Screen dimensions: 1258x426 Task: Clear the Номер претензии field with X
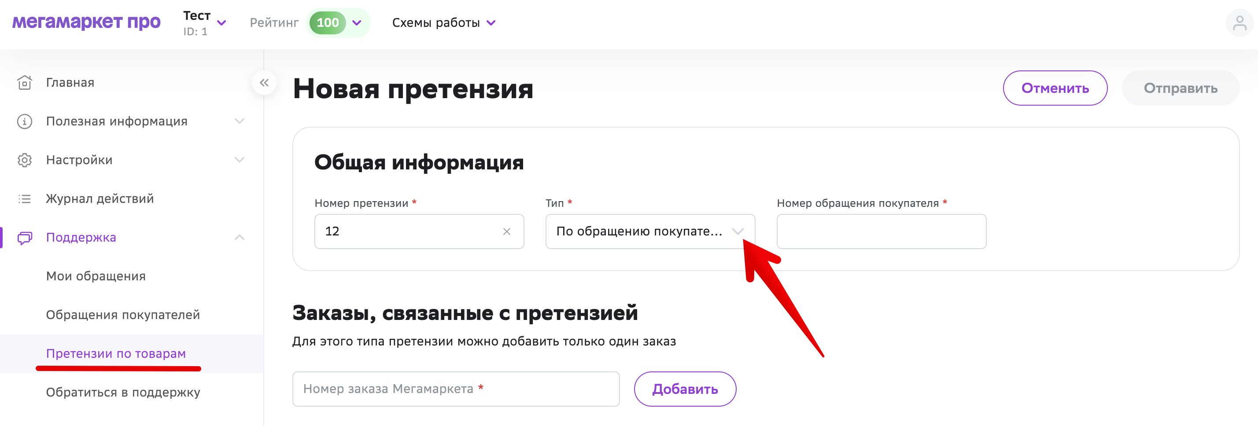tap(506, 231)
